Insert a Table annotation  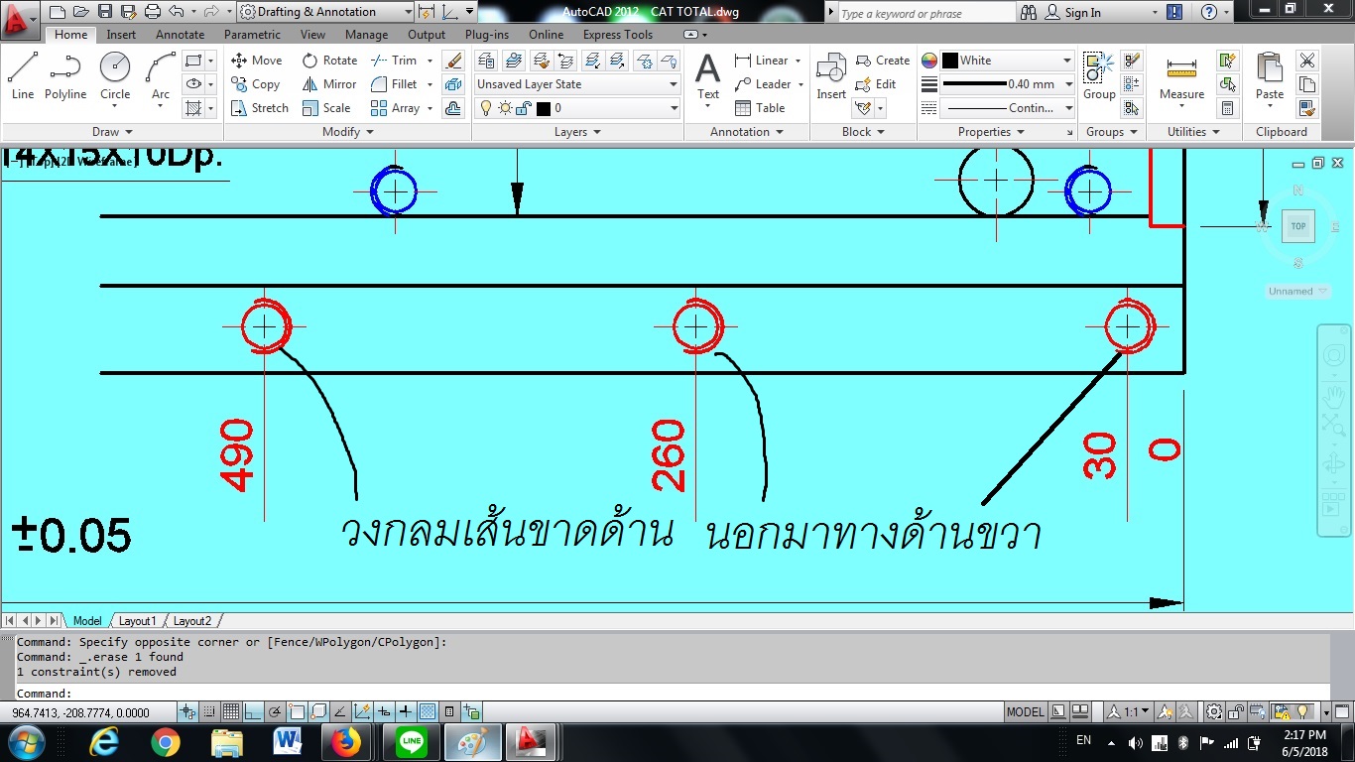point(760,108)
